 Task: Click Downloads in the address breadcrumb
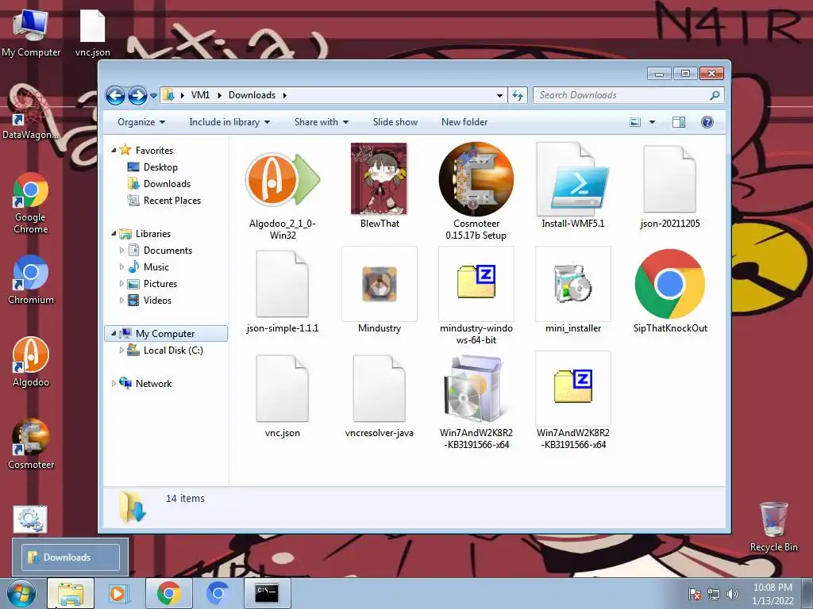252,95
